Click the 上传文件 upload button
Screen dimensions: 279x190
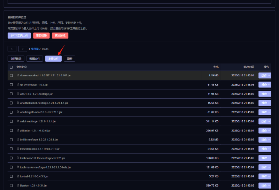click(53, 59)
